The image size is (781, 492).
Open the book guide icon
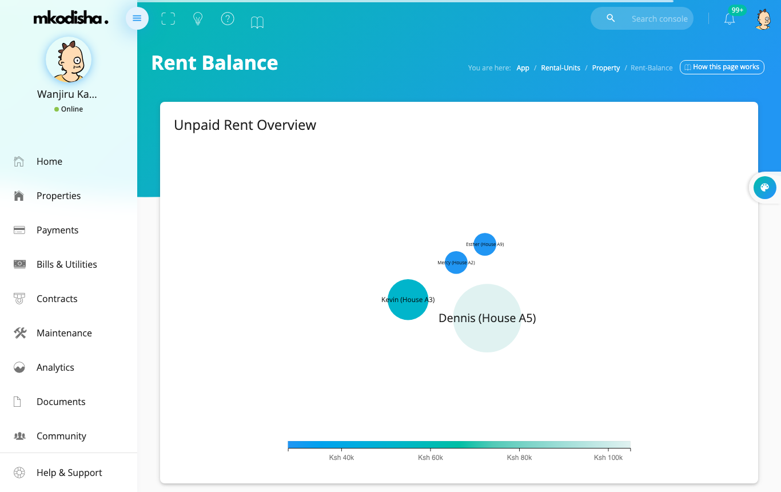(x=257, y=22)
